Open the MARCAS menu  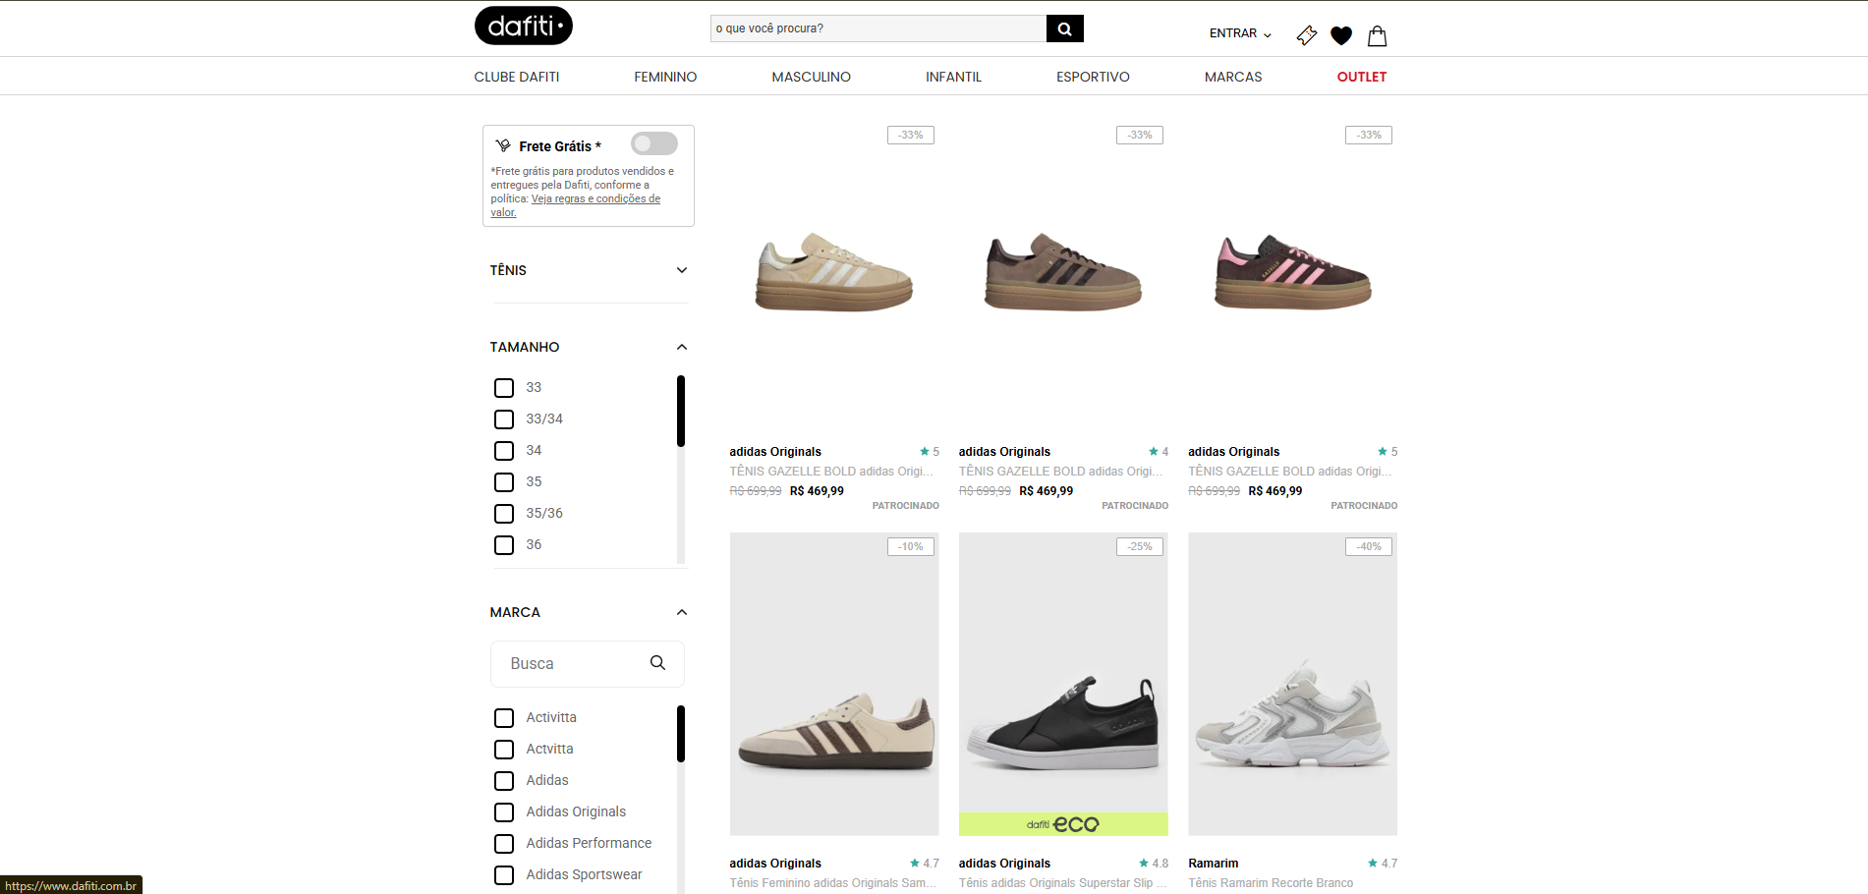click(1233, 77)
